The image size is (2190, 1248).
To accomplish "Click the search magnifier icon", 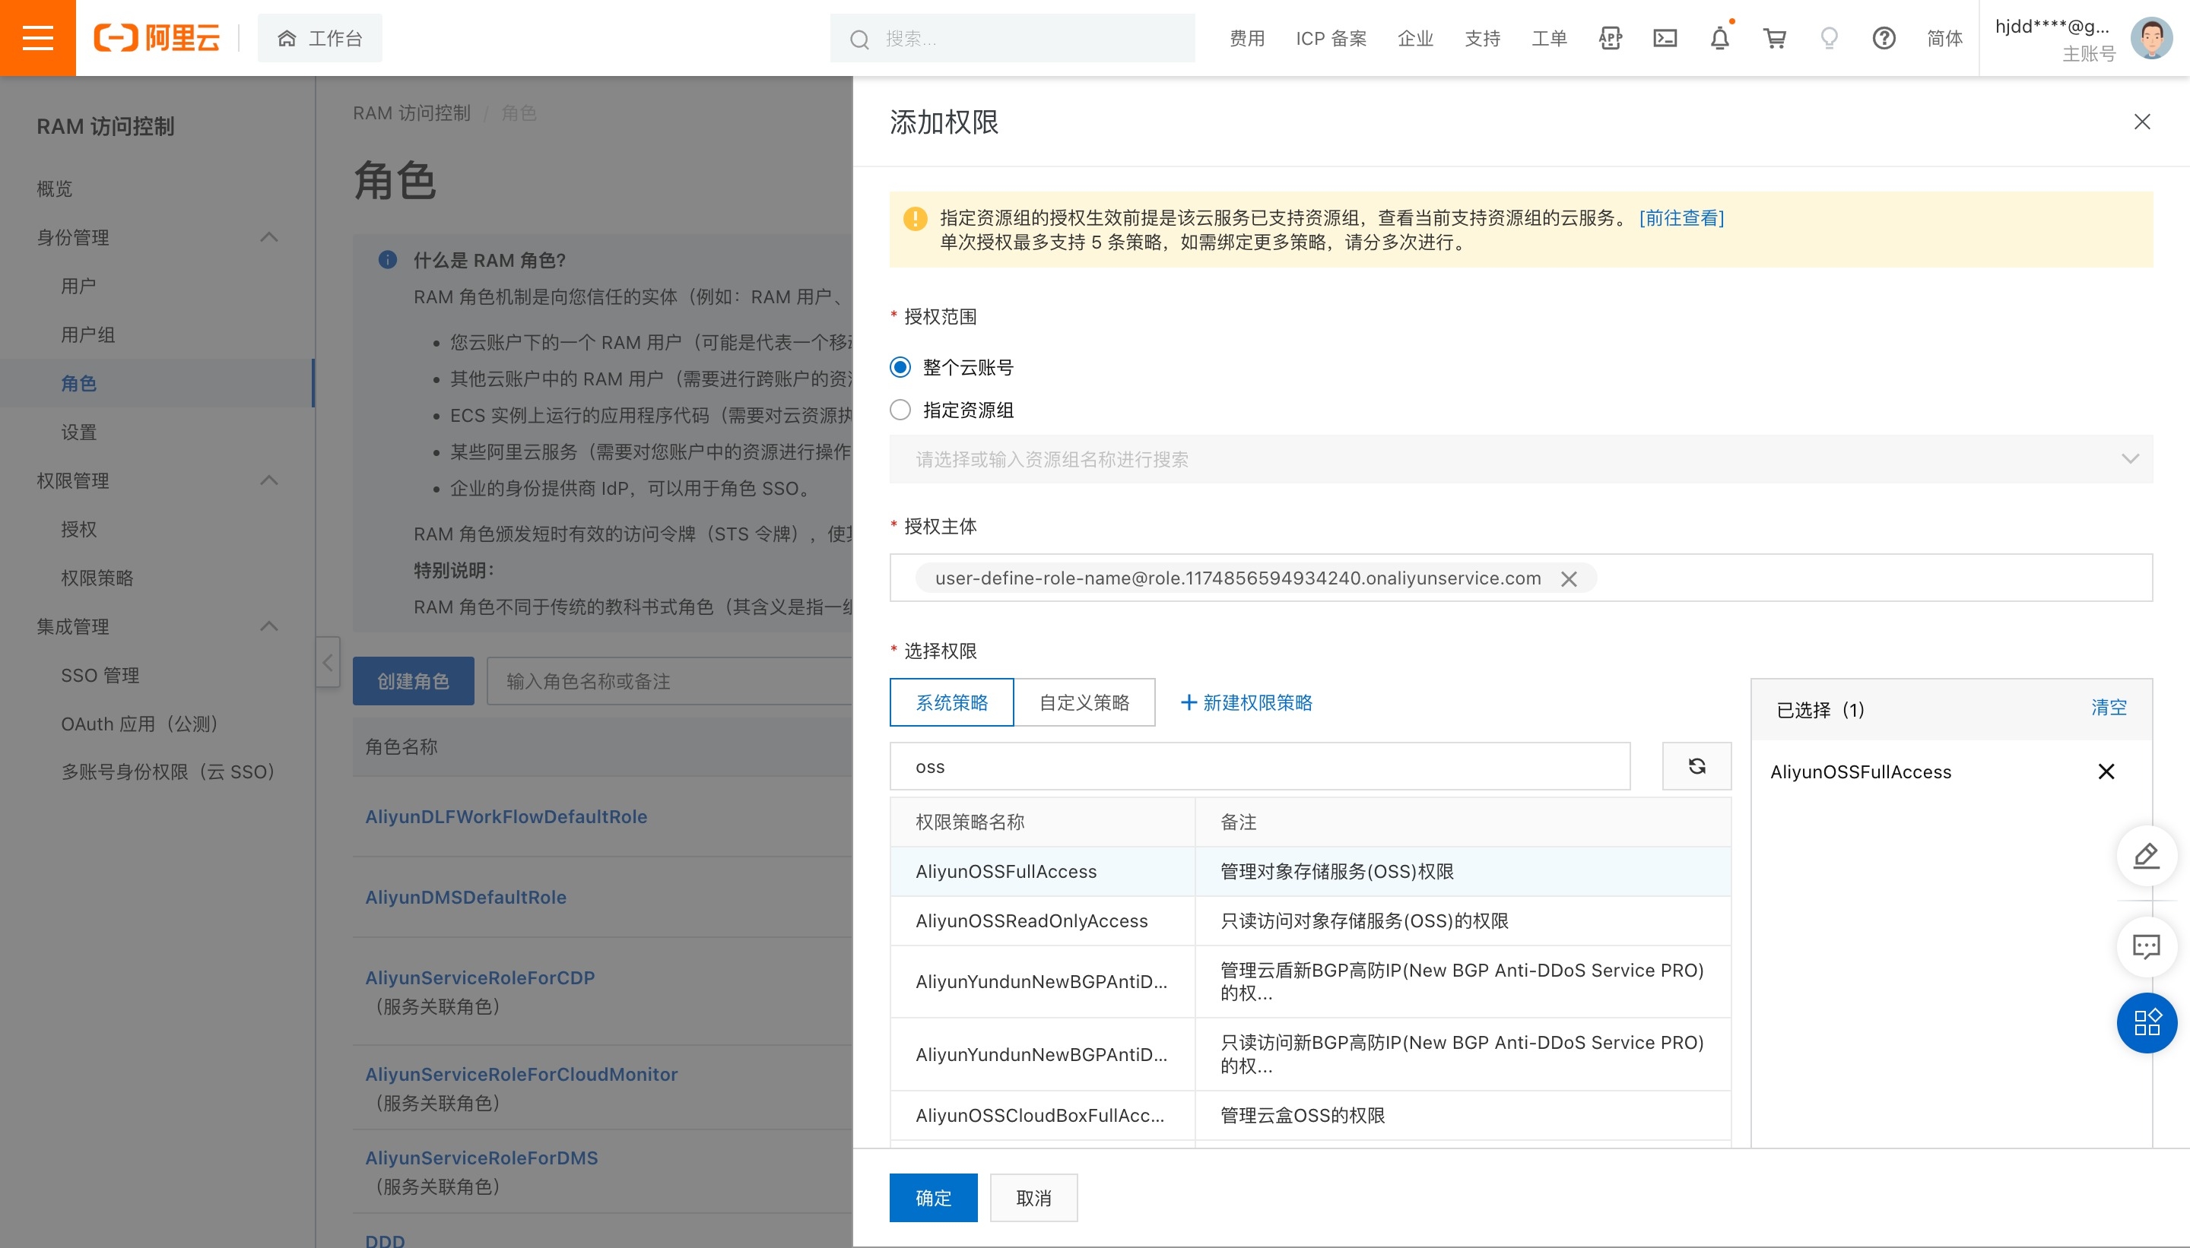I will click(859, 40).
